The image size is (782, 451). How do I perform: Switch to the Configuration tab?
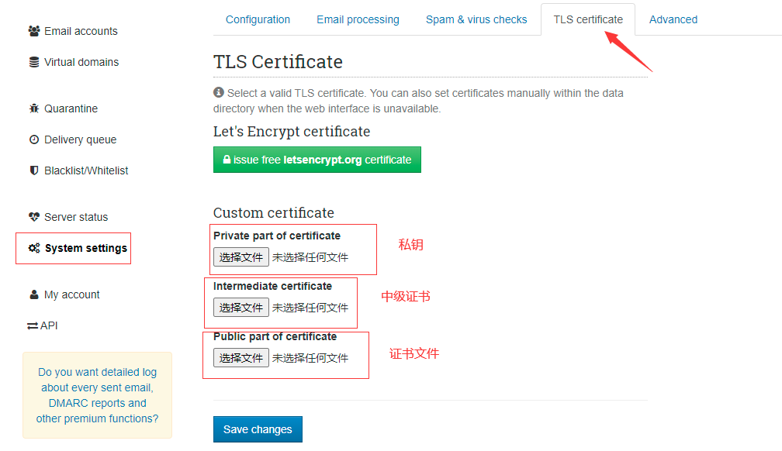tap(258, 19)
